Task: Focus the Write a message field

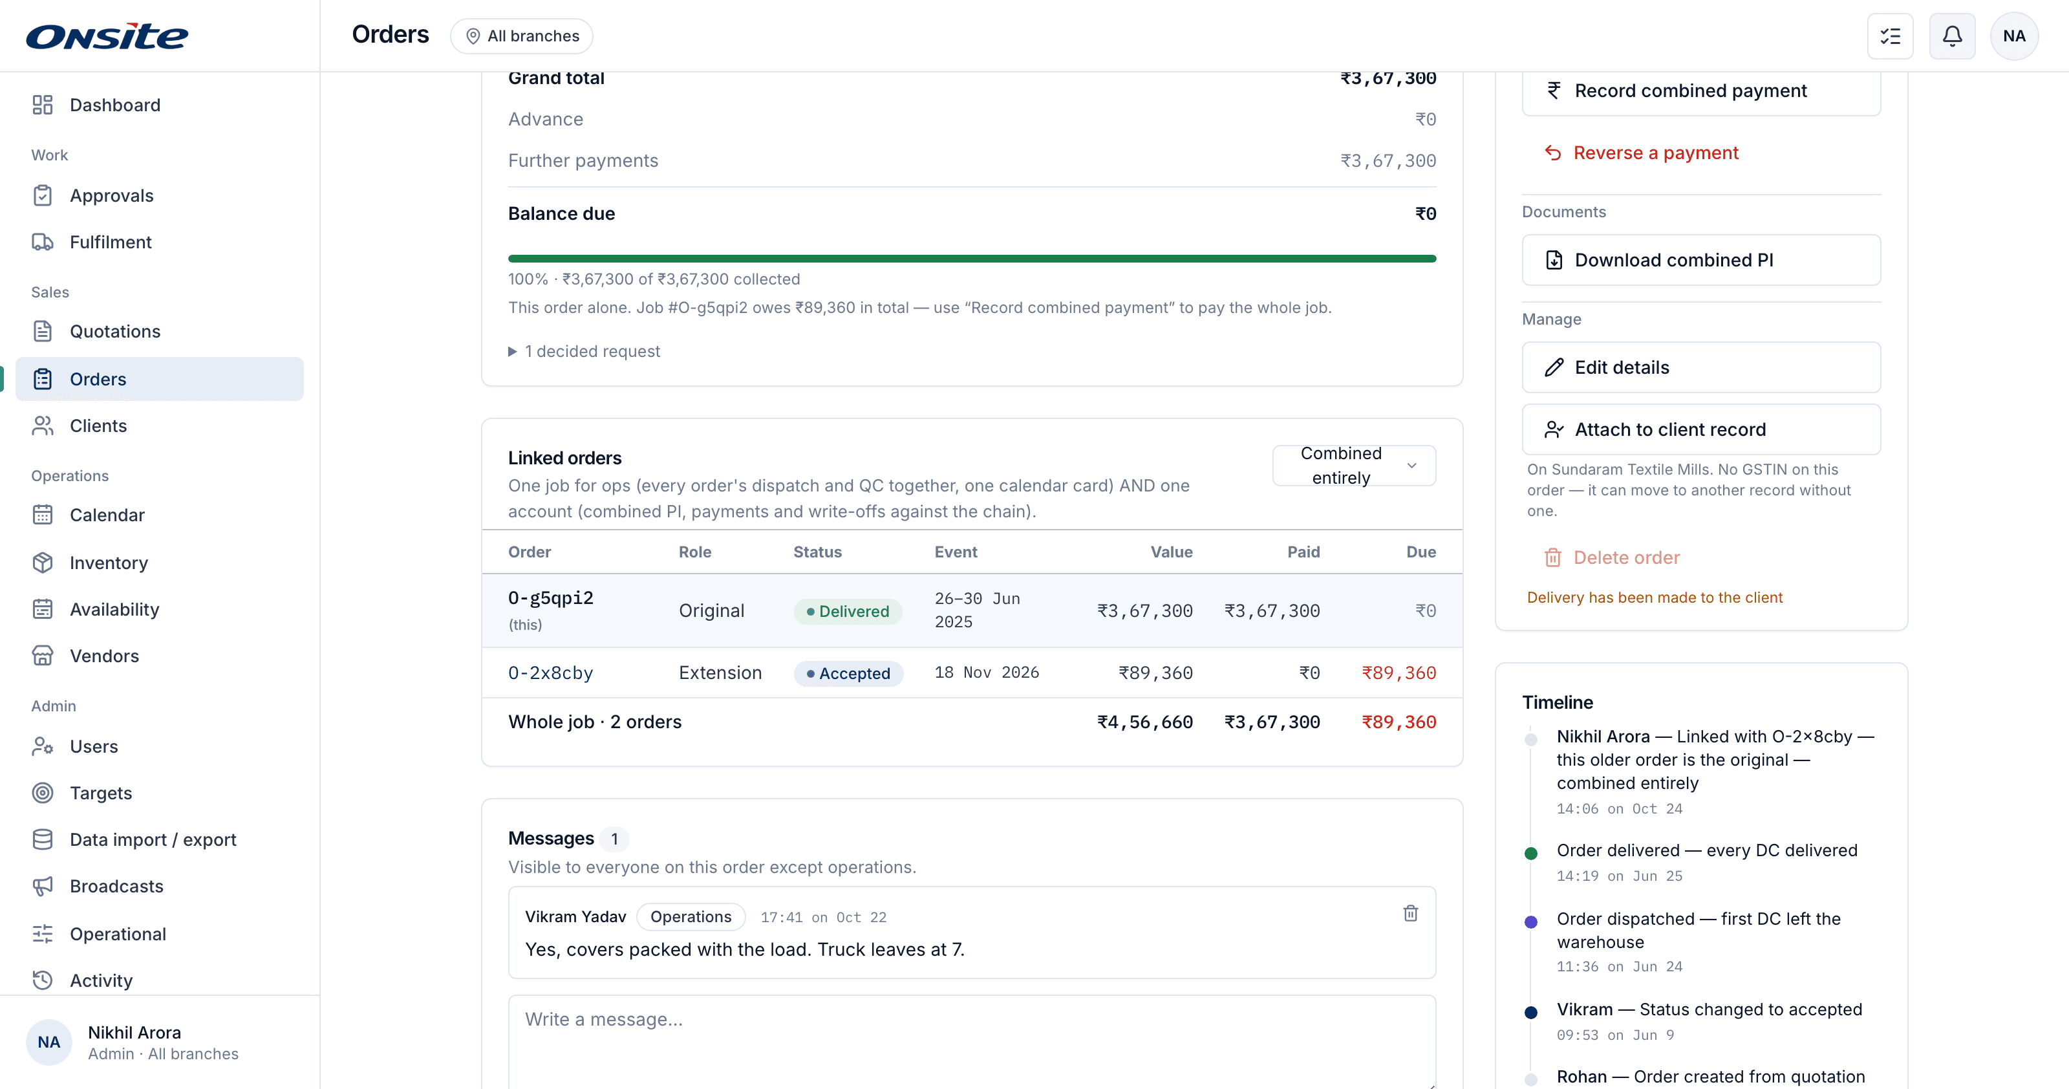Action: click(x=972, y=1042)
